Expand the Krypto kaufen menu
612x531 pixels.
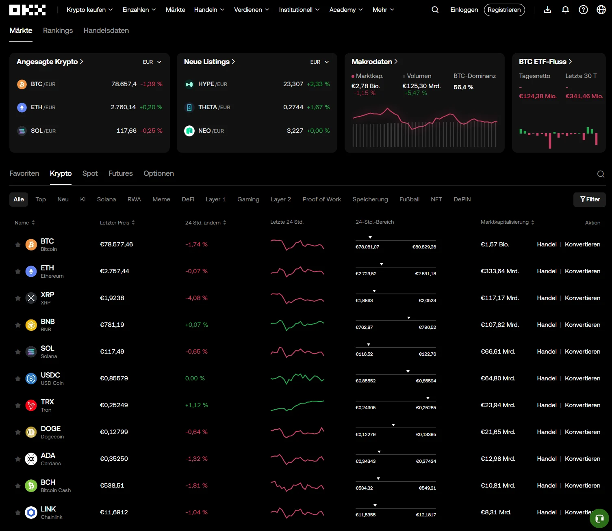pyautogui.click(x=90, y=10)
